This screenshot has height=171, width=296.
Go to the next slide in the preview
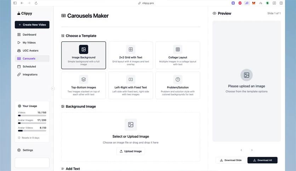[x=252, y=150]
